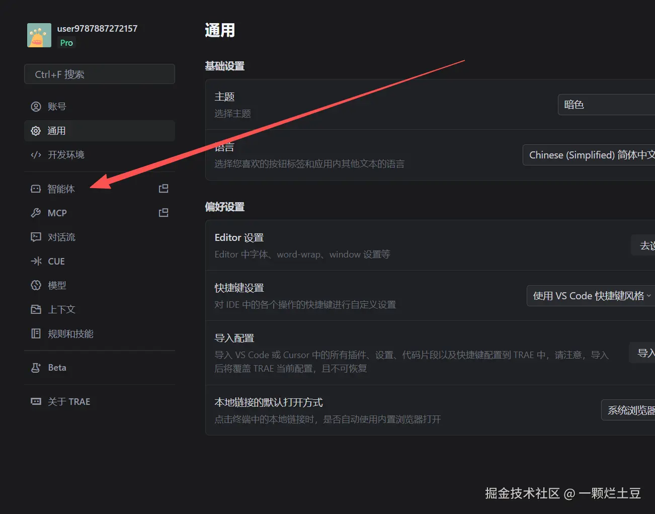Open 系统浏览器 link open-method dropdown
This screenshot has width=655, height=514.
coord(628,410)
